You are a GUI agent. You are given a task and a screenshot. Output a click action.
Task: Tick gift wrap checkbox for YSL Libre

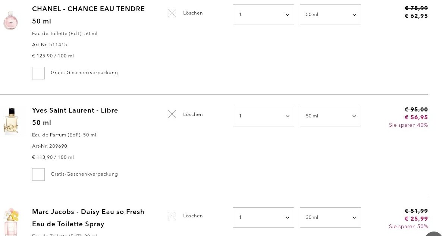[38, 174]
